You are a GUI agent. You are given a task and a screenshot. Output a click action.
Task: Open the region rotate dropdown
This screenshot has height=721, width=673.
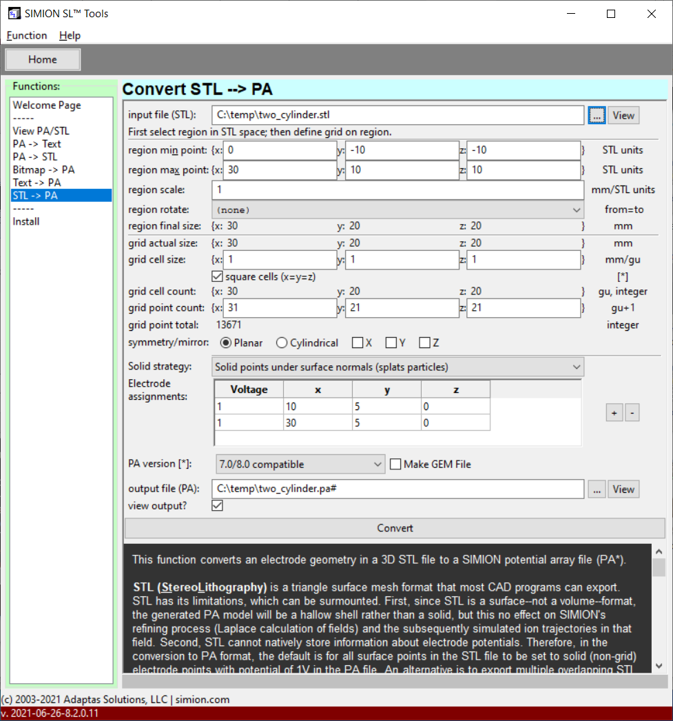(x=398, y=210)
